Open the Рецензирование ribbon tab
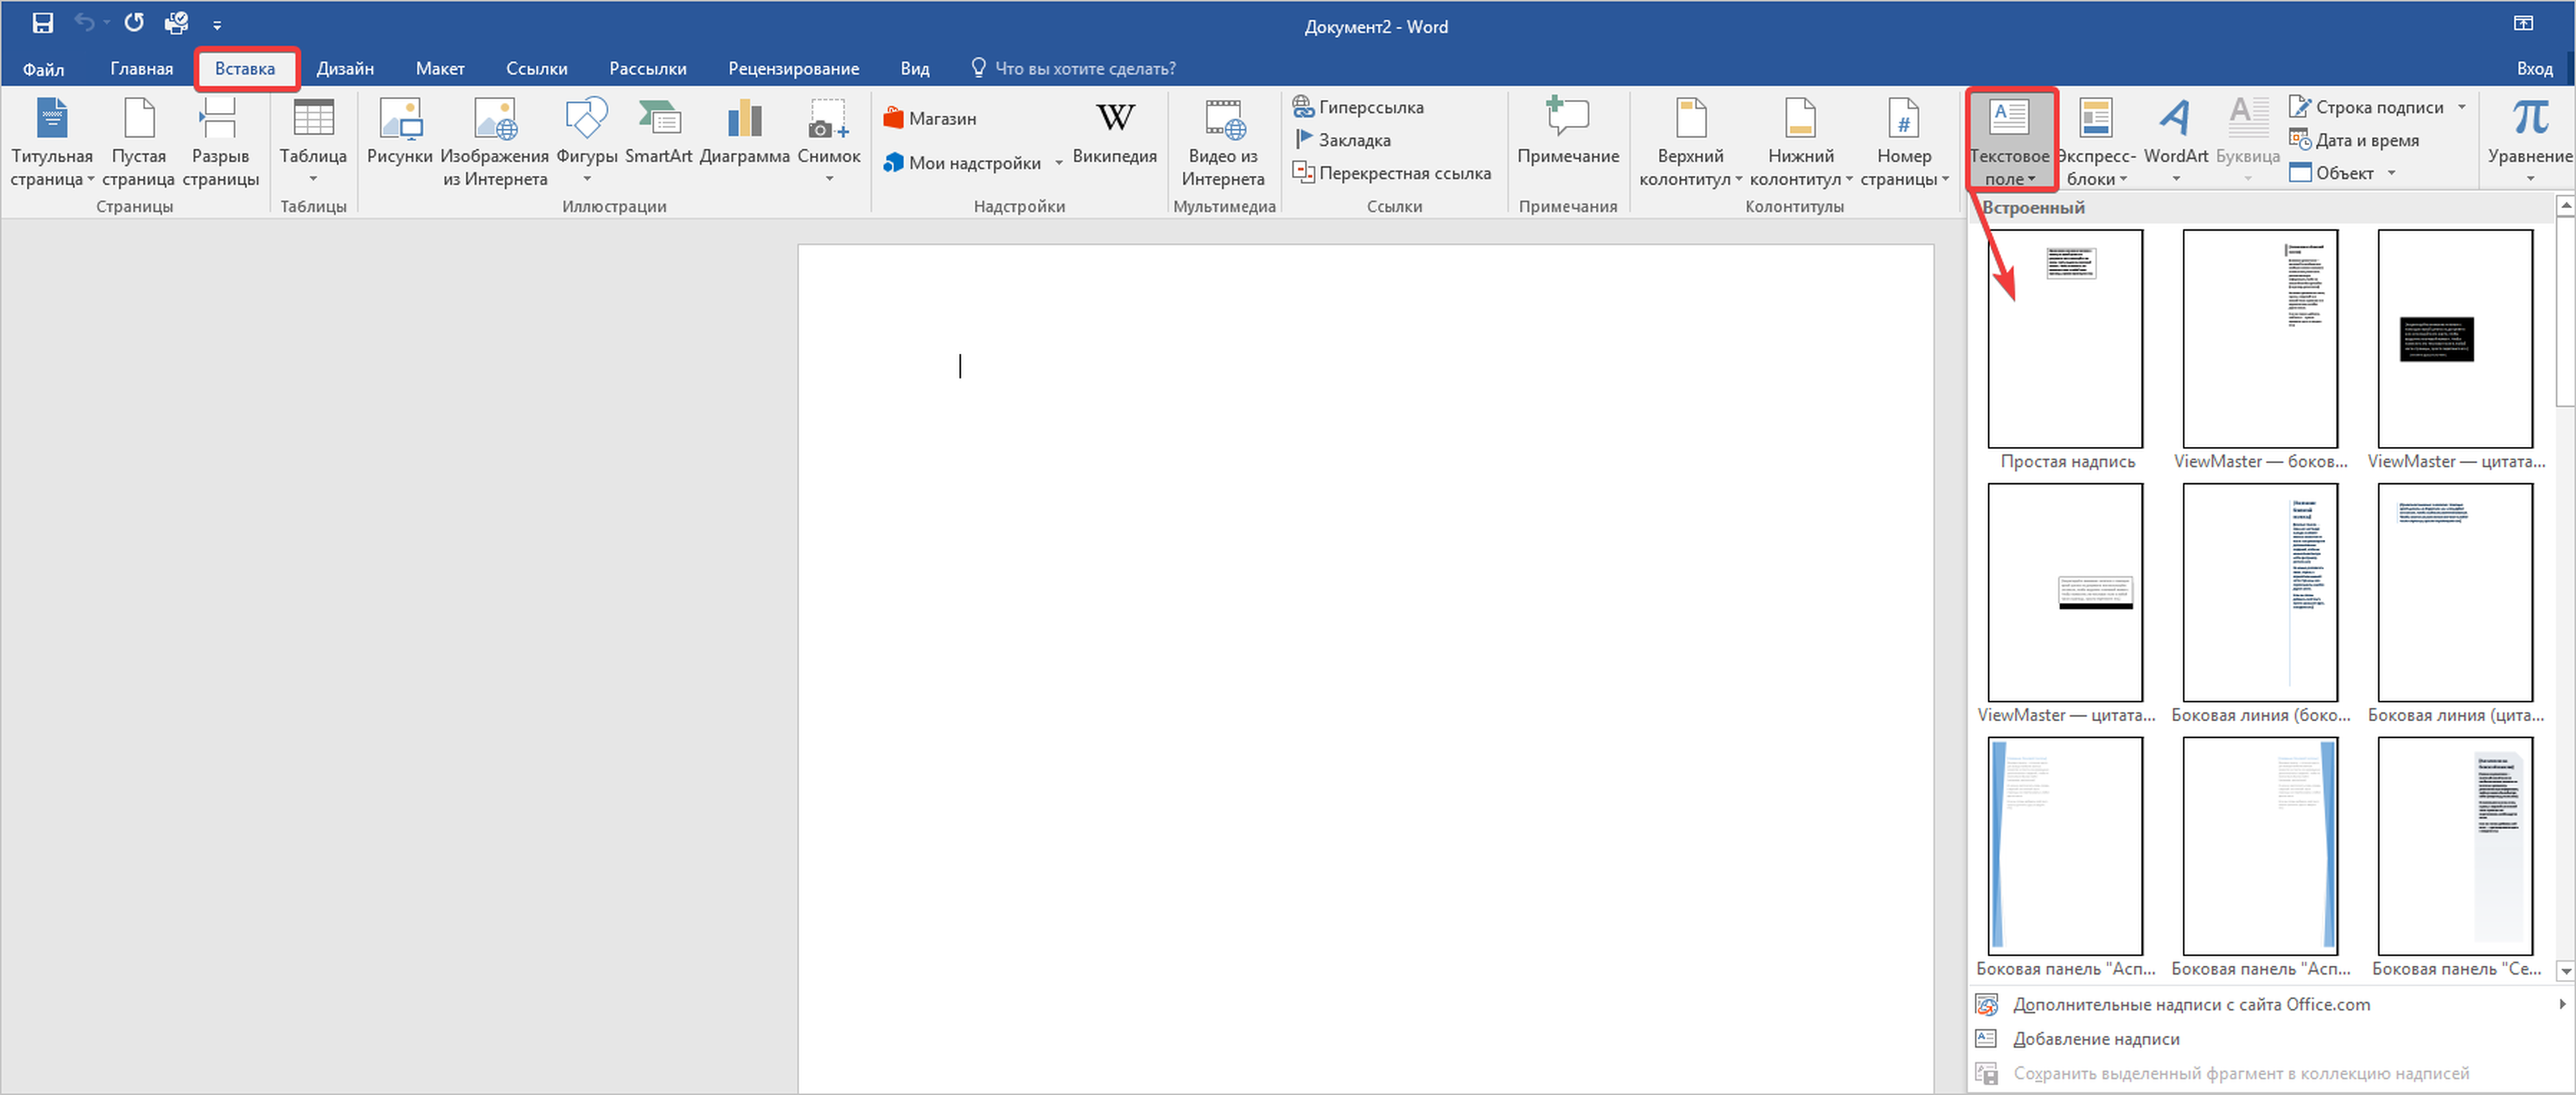2576x1095 pixels. [793, 69]
